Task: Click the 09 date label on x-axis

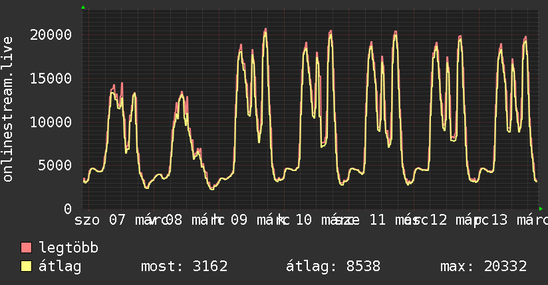Action: pyautogui.click(x=239, y=220)
